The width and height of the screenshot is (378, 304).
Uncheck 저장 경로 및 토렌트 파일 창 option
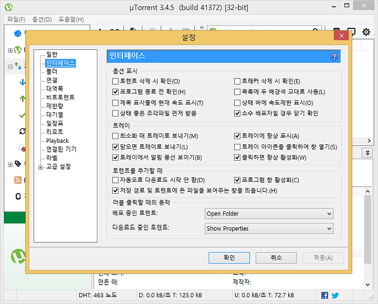(115, 191)
